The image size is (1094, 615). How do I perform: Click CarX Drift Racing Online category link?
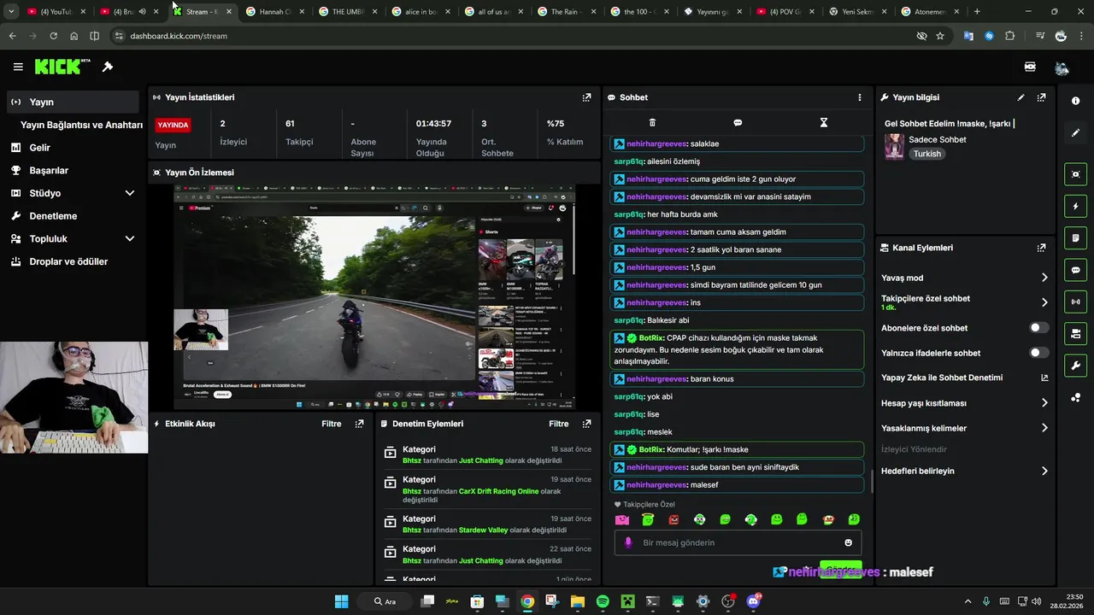tap(499, 491)
